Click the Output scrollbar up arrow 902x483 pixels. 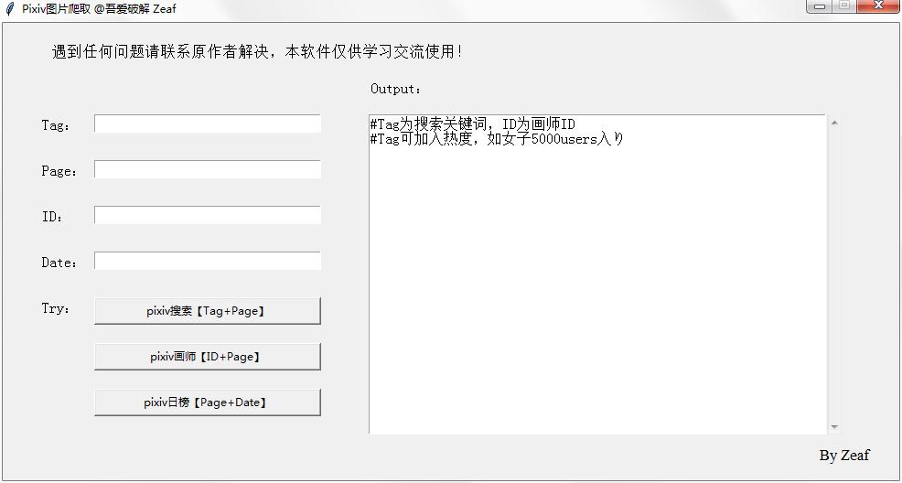pyautogui.click(x=834, y=123)
